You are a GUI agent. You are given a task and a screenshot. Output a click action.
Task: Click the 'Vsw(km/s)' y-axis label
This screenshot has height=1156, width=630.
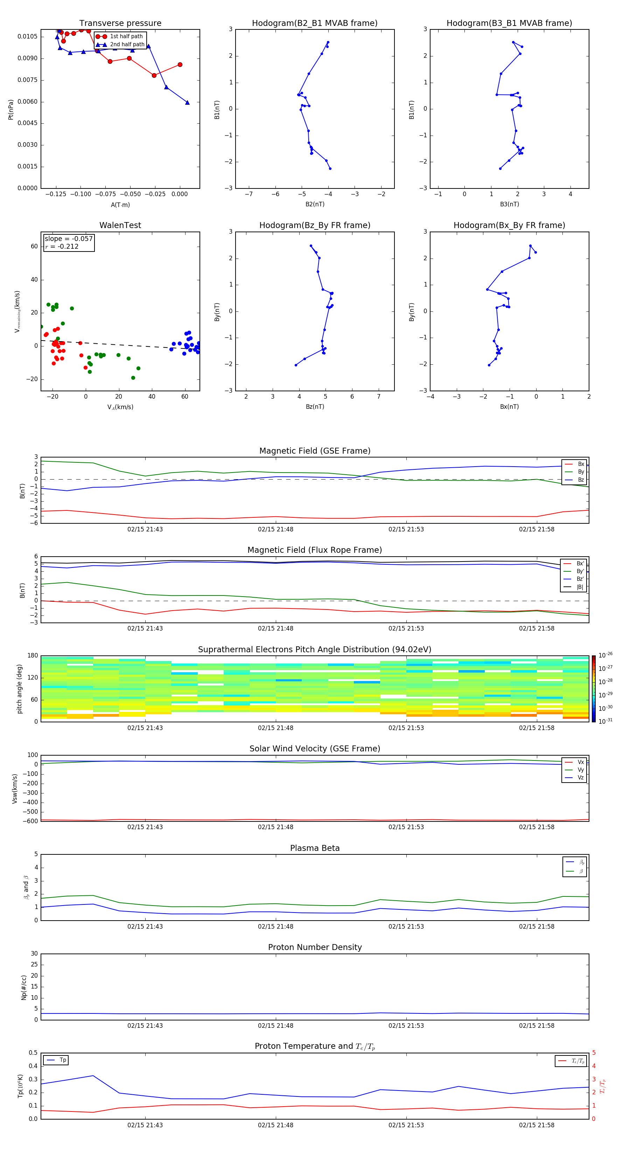(x=14, y=788)
